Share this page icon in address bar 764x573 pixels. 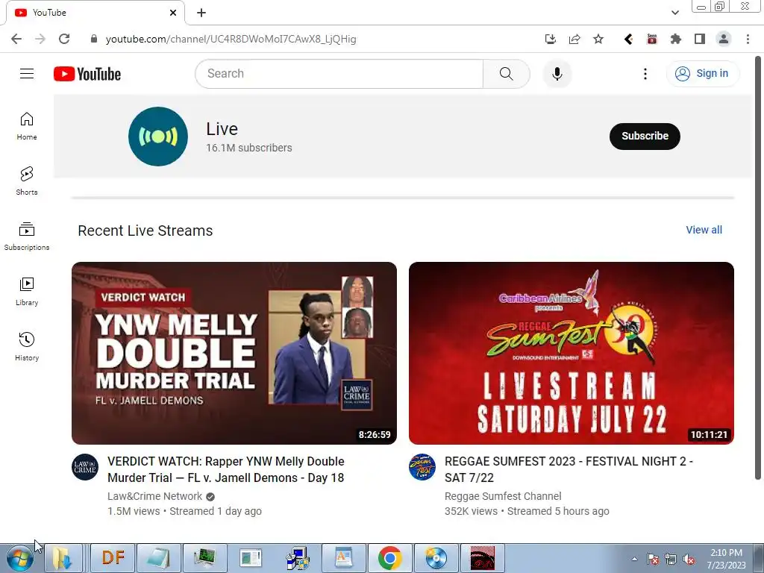coord(574,39)
